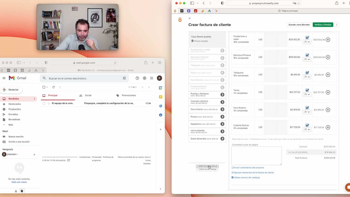Open tax rate dropdown for Tabiquería
The height and width of the screenshot is (197, 350).
coord(307,77)
